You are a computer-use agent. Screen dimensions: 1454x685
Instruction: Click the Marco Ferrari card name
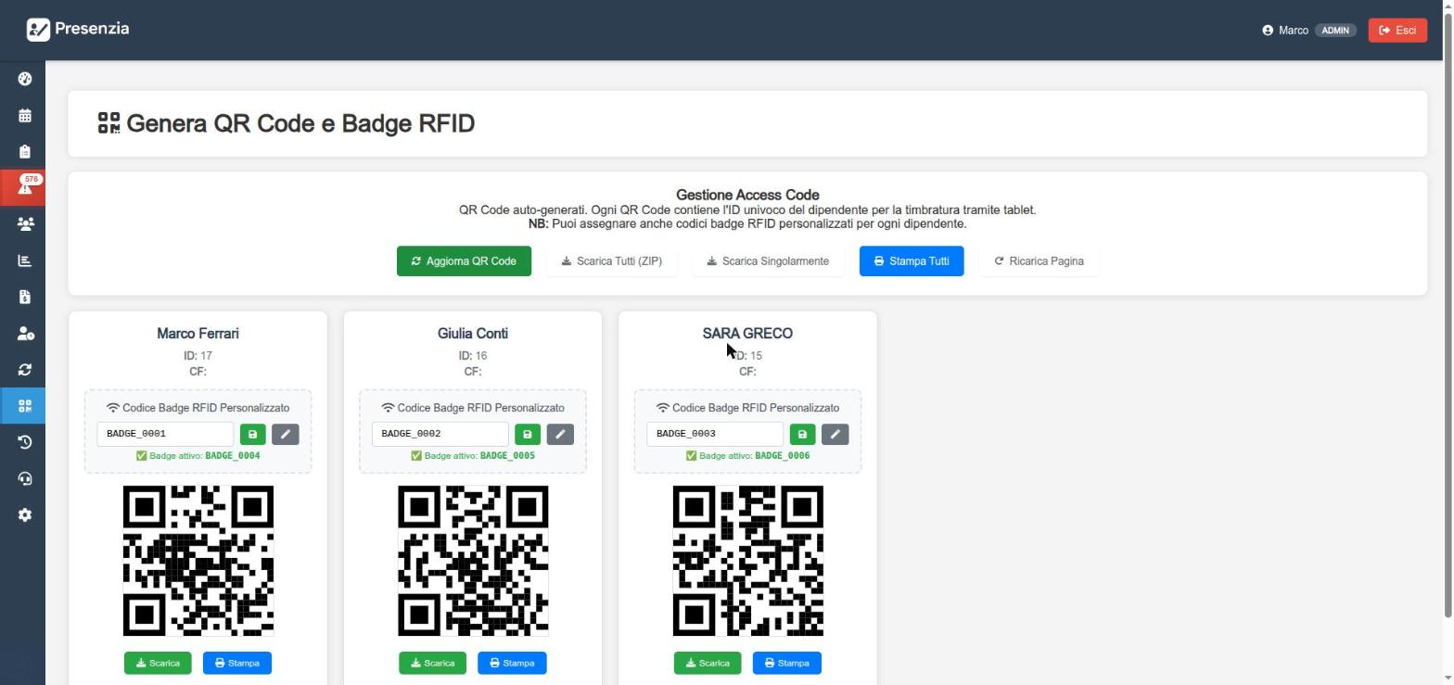tap(198, 334)
